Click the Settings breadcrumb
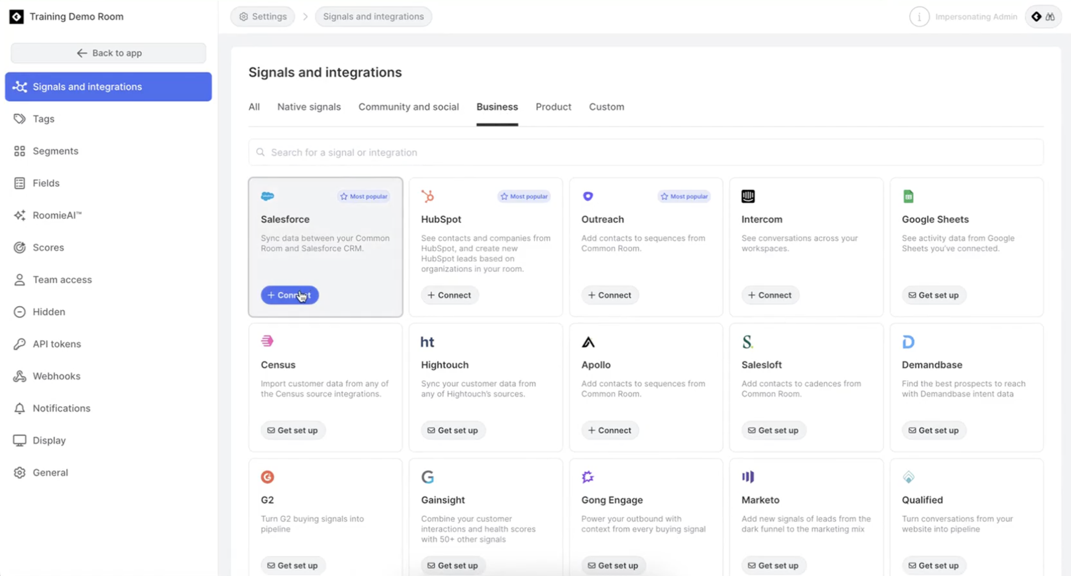The height and width of the screenshot is (576, 1071). [263, 17]
